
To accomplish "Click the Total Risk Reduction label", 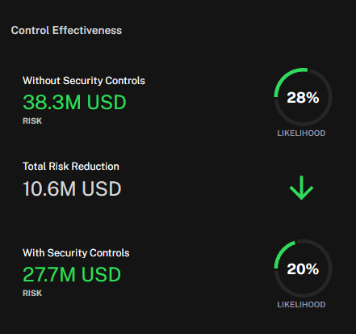I will (71, 167).
